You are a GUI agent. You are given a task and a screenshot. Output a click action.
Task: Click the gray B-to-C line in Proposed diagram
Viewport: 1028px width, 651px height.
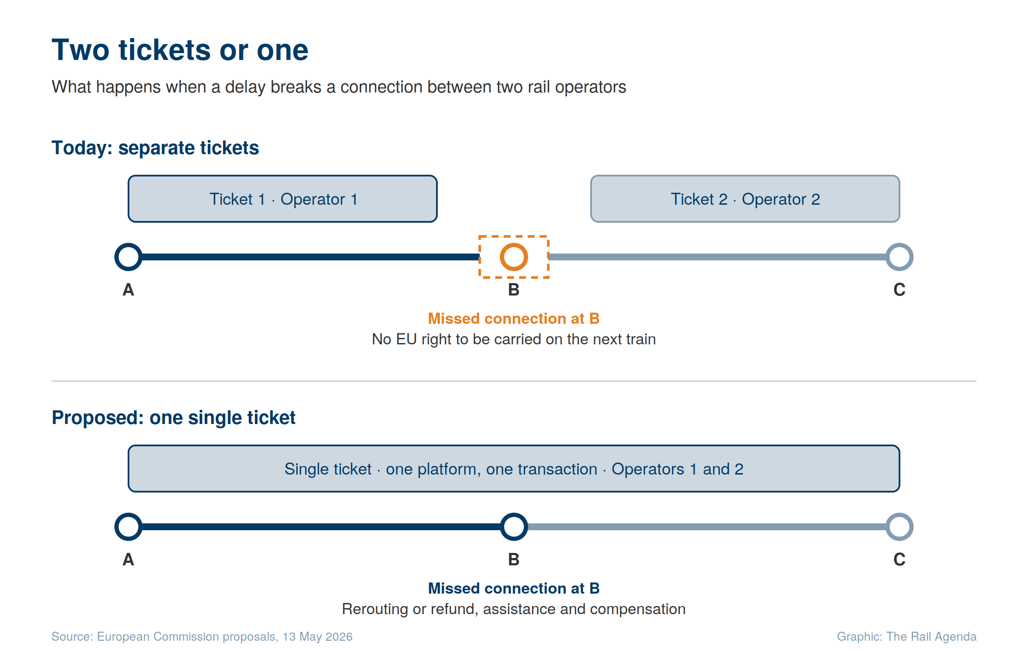pos(707,527)
